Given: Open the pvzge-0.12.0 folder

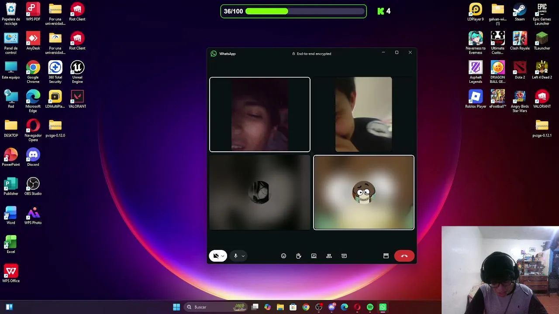Looking at the screenshot, I should point(55,128).
